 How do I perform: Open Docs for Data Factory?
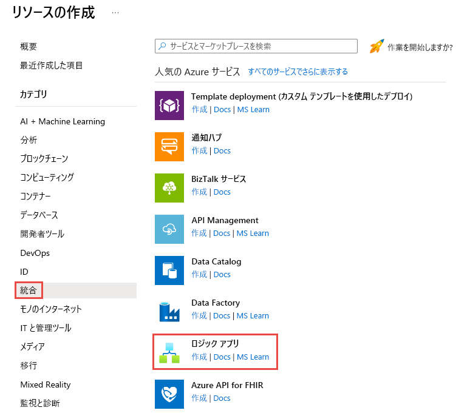[222, 316]
